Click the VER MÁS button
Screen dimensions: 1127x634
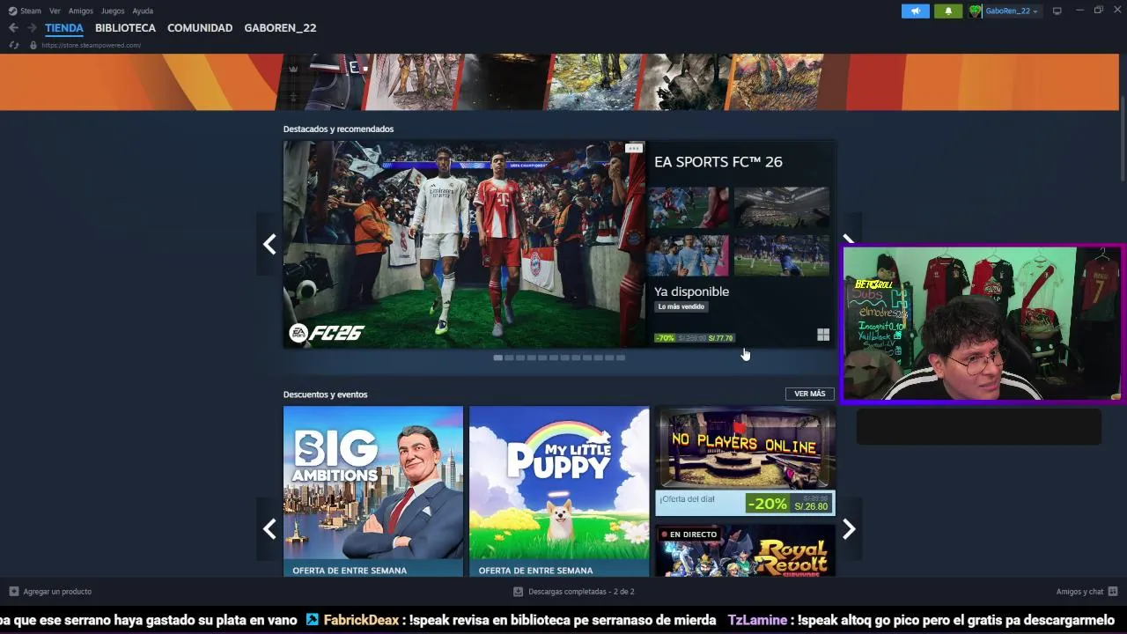809,394
